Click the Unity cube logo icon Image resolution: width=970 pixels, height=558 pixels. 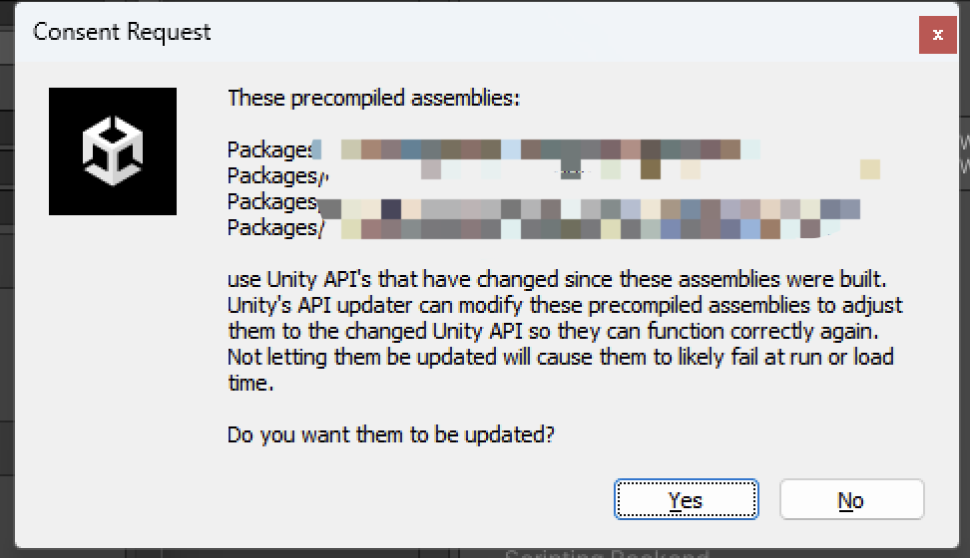113,151
